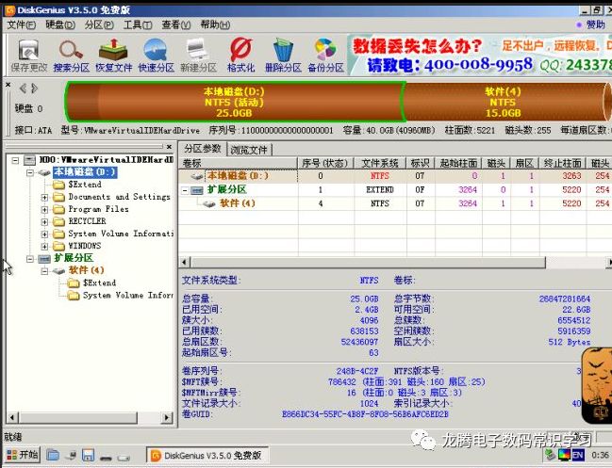
Task: Open the 查看(V) menu
Action: [x=176, y=24]
